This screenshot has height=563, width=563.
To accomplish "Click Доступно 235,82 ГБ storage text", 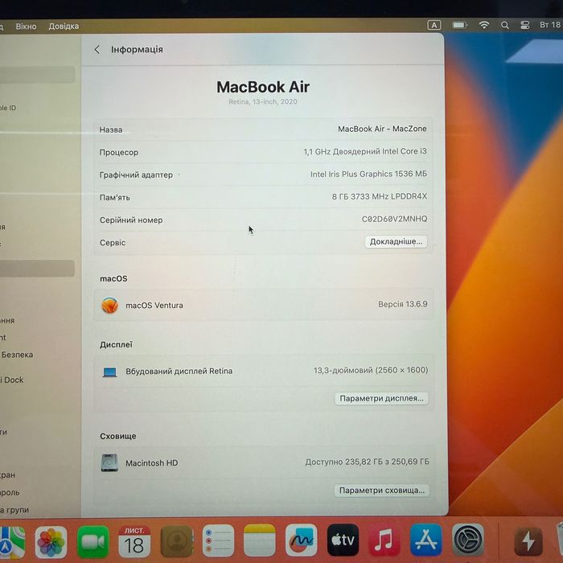I will pos(367,462).
